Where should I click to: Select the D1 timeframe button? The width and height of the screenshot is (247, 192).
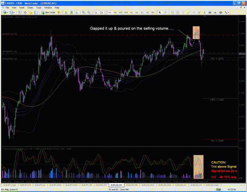(x=142, y=12)
